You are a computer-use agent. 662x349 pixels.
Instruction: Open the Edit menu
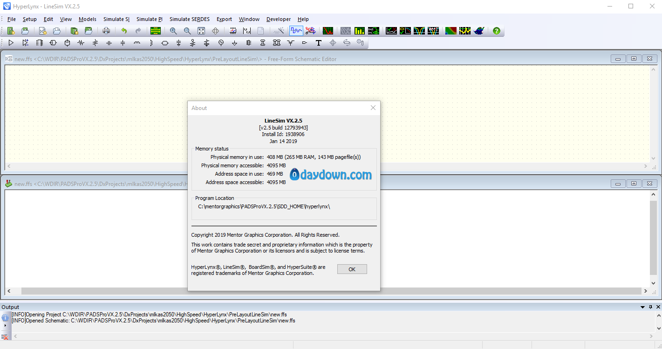pos(48,19)
